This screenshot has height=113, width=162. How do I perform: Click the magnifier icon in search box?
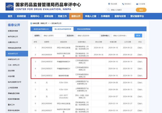pyautogui.click(x=109, y=10)
